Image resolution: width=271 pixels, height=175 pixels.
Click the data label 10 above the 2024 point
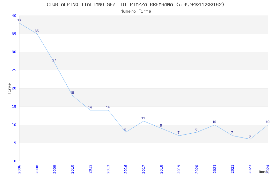[267, 122]
